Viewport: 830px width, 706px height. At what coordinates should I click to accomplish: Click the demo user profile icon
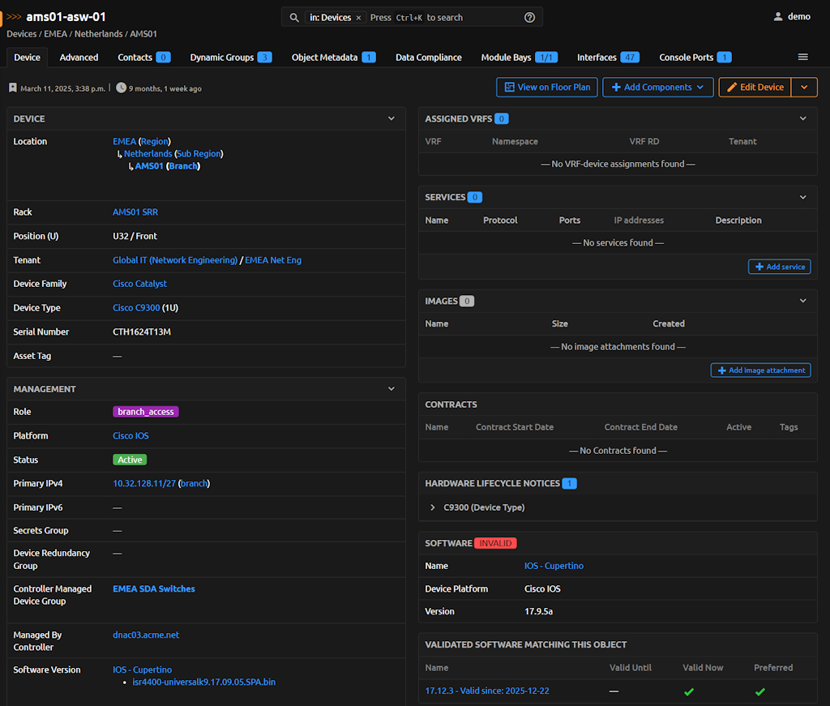click(x=778, y=17)
